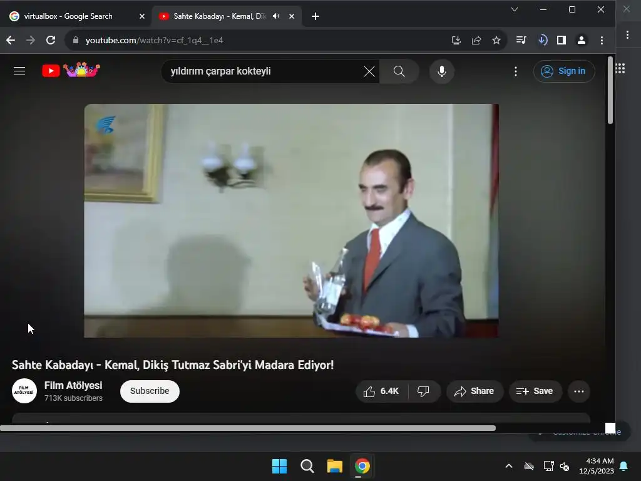
Task: Like the video with thumbs up
Action: pos(381,391)
